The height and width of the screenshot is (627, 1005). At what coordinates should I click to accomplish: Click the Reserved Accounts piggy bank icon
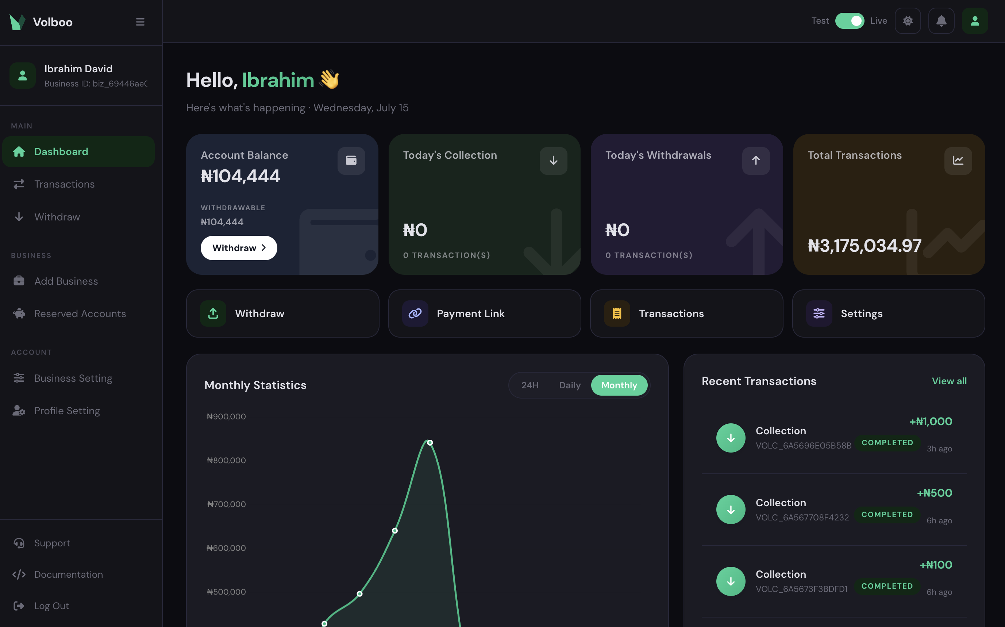19,314
